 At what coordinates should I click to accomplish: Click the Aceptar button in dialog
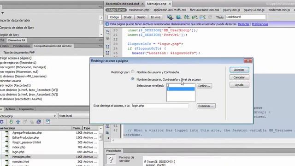[239, 70]
